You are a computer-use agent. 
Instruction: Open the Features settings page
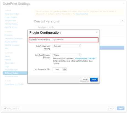(x=8, y=35)
